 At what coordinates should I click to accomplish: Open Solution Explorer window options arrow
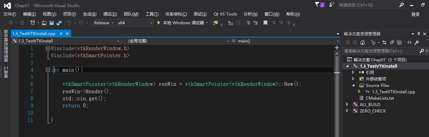pyautogui.click(x=413, y=34)
